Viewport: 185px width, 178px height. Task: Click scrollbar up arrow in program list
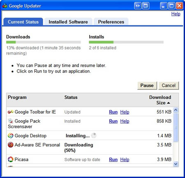click(x=176, y=110)
